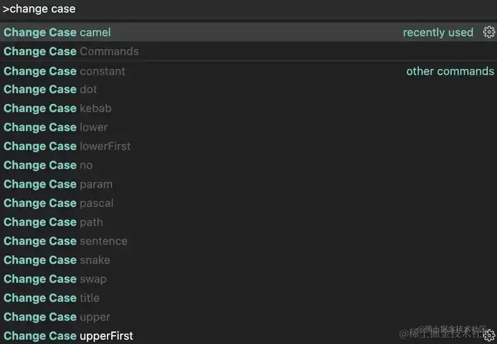Choose Change Case title
Viewport: 497px width, 344px height.
tap(248, 298)
